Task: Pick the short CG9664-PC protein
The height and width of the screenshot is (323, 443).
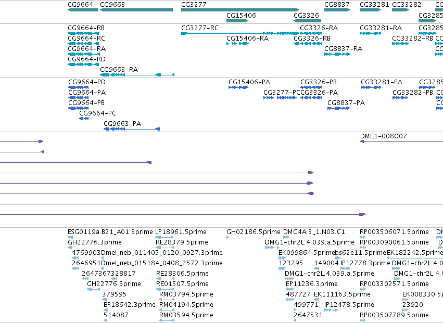Action: coord(84,119)
